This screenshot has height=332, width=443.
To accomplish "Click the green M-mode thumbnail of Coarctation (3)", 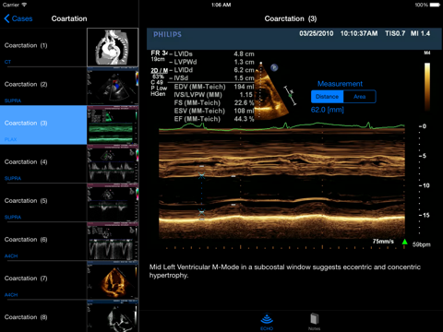I will (x=113, y=125).
